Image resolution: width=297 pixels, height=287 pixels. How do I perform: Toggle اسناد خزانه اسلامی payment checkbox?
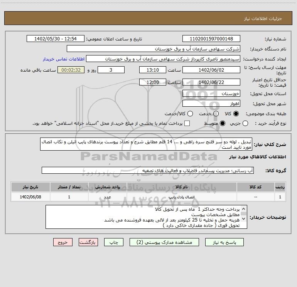click(x=187, y=123)
